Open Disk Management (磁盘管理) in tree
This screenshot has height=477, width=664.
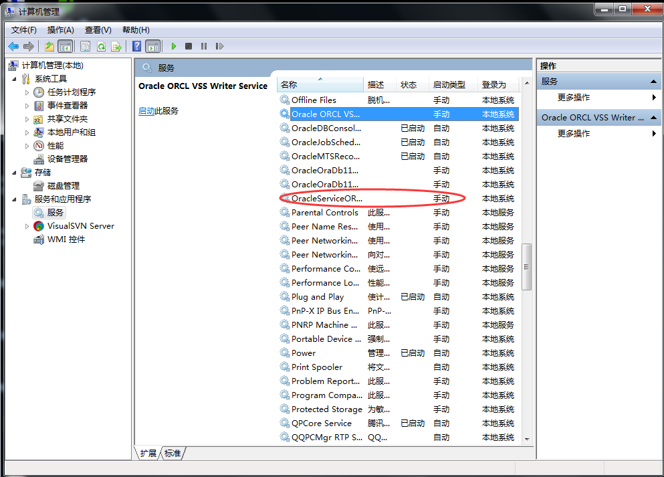click(63, 185)
